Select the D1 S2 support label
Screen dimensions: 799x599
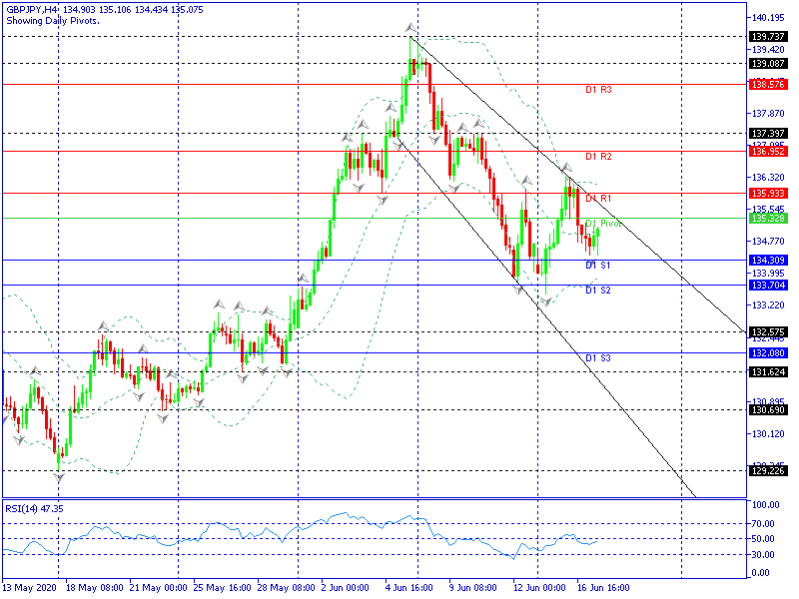tap(598, 291)
